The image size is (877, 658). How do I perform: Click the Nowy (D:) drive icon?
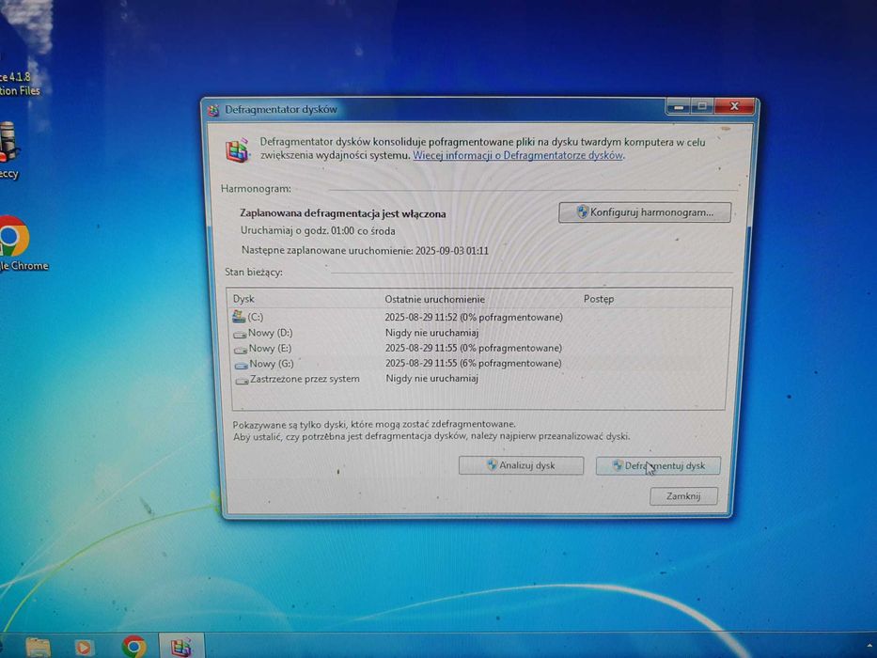tap(240, 334)
